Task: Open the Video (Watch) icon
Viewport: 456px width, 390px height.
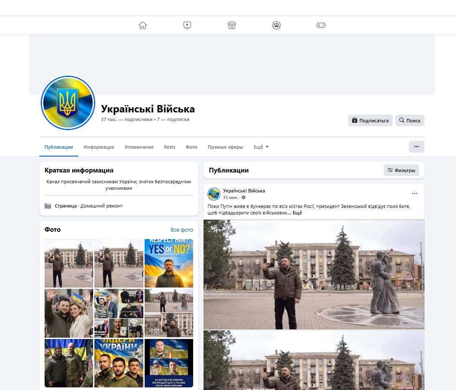Action: click(187, 25)
